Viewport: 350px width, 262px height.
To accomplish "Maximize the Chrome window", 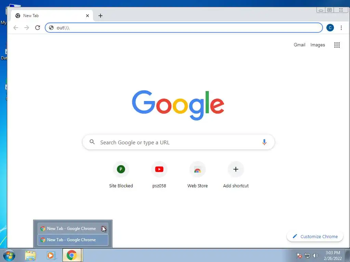I will pos(329,10).
